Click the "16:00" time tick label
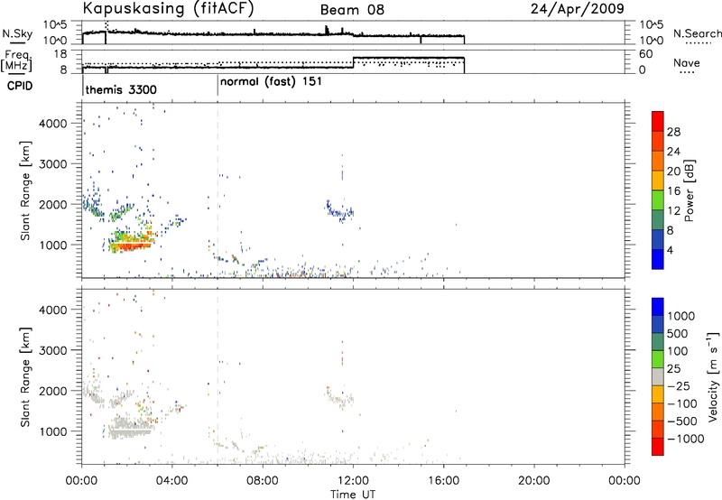722x500 pixels. coord(443,481)
